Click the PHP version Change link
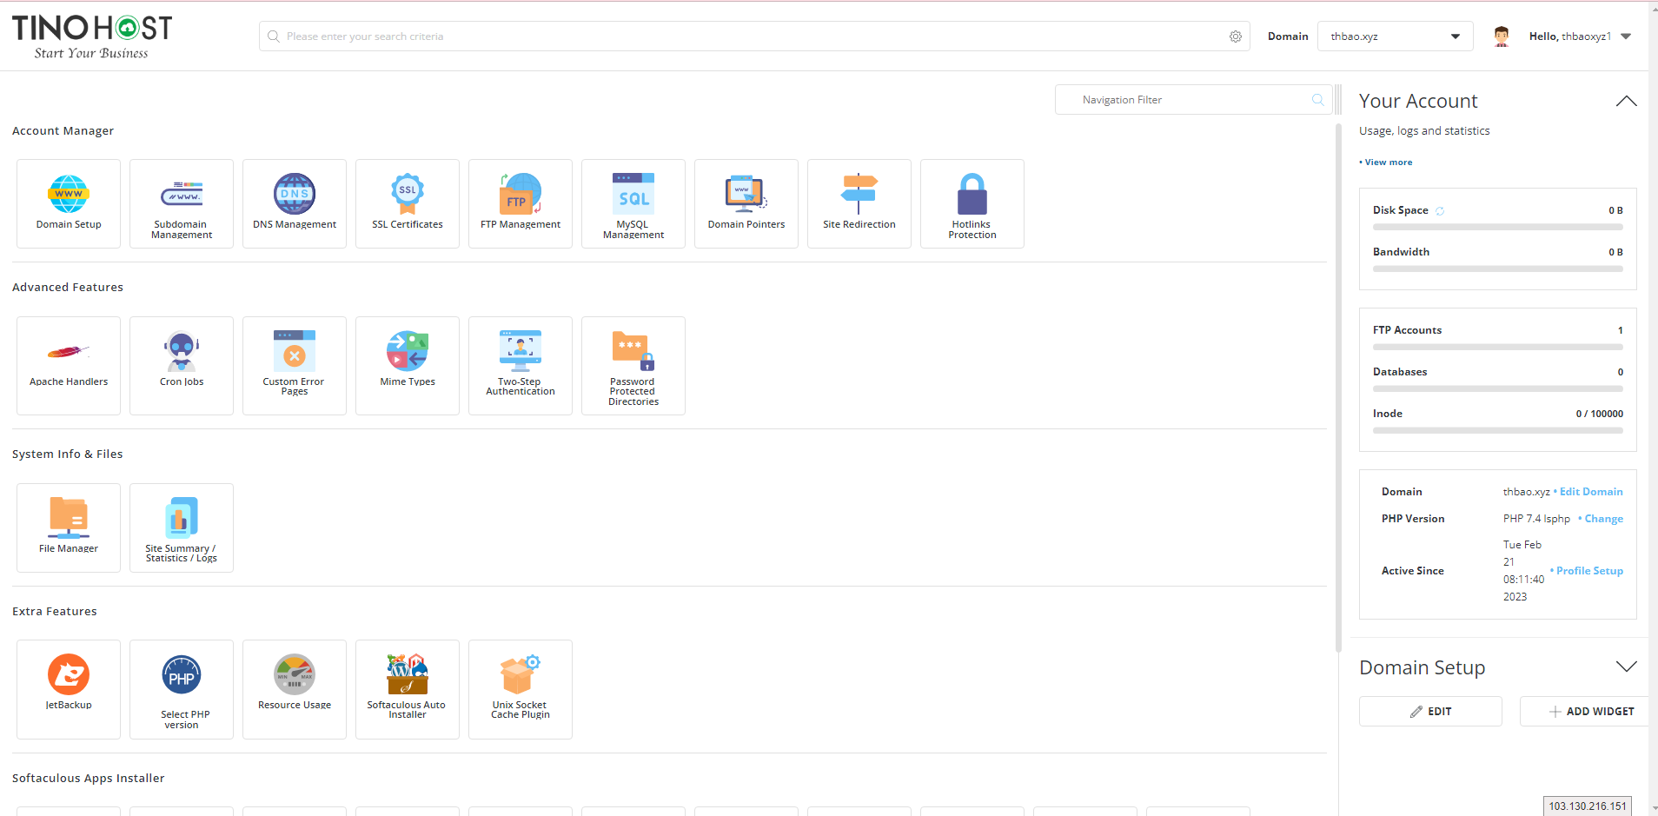This screenshot has height=816, width=1658. 1603,519
